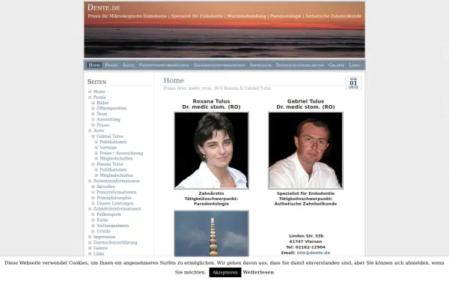Open Publikationen under Roxana Tulus in sidebar
Screen dimensions: 449x281
[113, 170]
